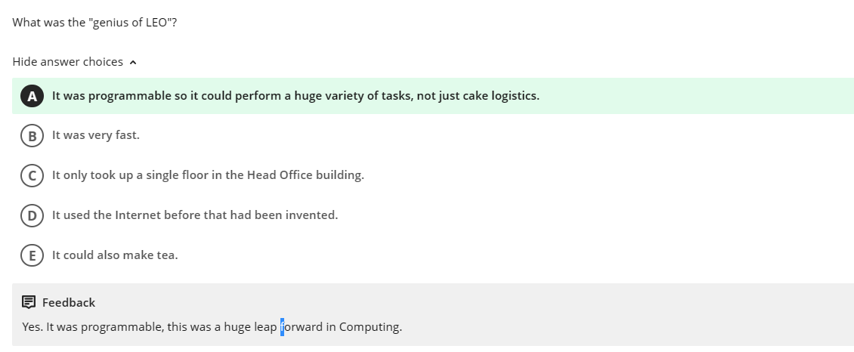Choose "It was very fast." answer text

[96, 135]
